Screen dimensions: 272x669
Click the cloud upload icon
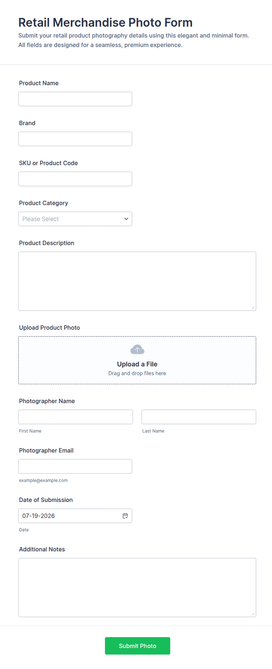point(137,349)
